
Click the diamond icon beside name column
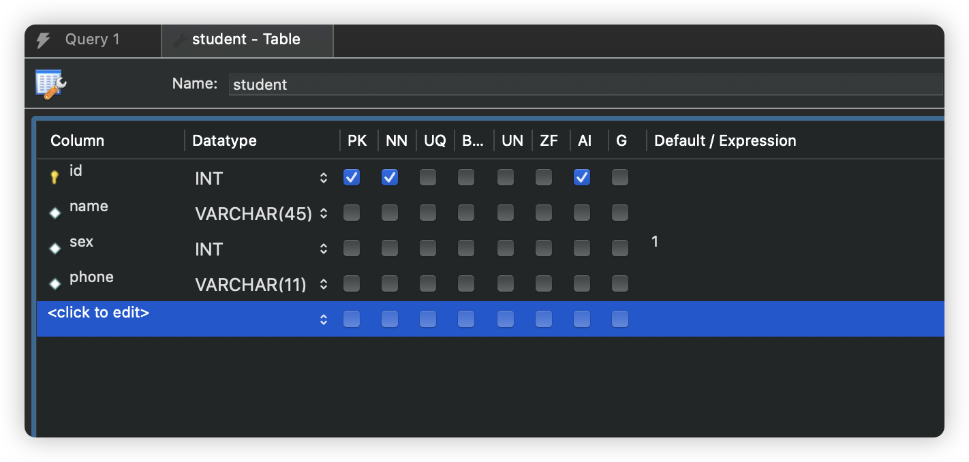[55, 213]
